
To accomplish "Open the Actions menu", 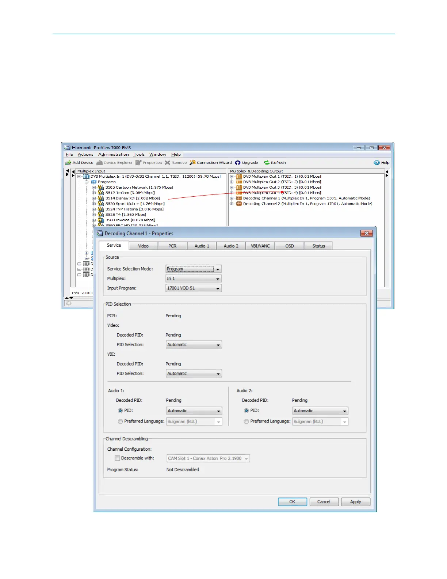I will pos(85,154).
